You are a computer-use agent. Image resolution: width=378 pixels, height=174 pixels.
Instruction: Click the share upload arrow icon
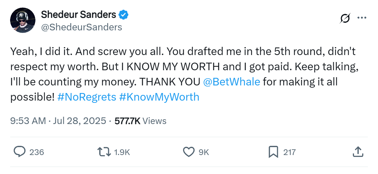click(x=357, y=152)
